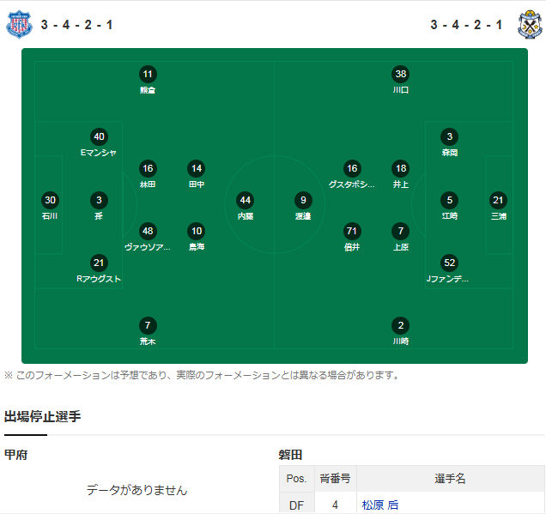Select player number 44 内藤 marker
This screenshot has width=546, height=514.
tap(246, 200)
